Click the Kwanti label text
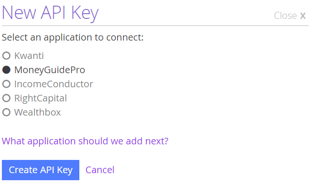Image resolution: width=315 pixels, height=192 pixels. [29, 56]
